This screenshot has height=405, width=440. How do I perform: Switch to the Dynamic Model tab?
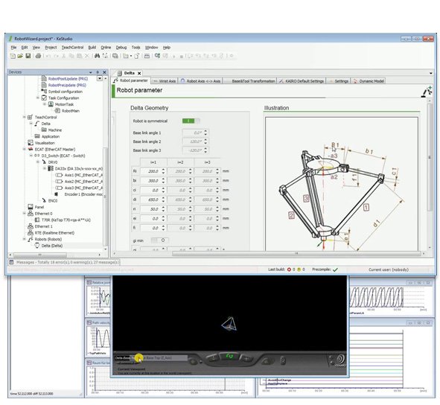369,81
